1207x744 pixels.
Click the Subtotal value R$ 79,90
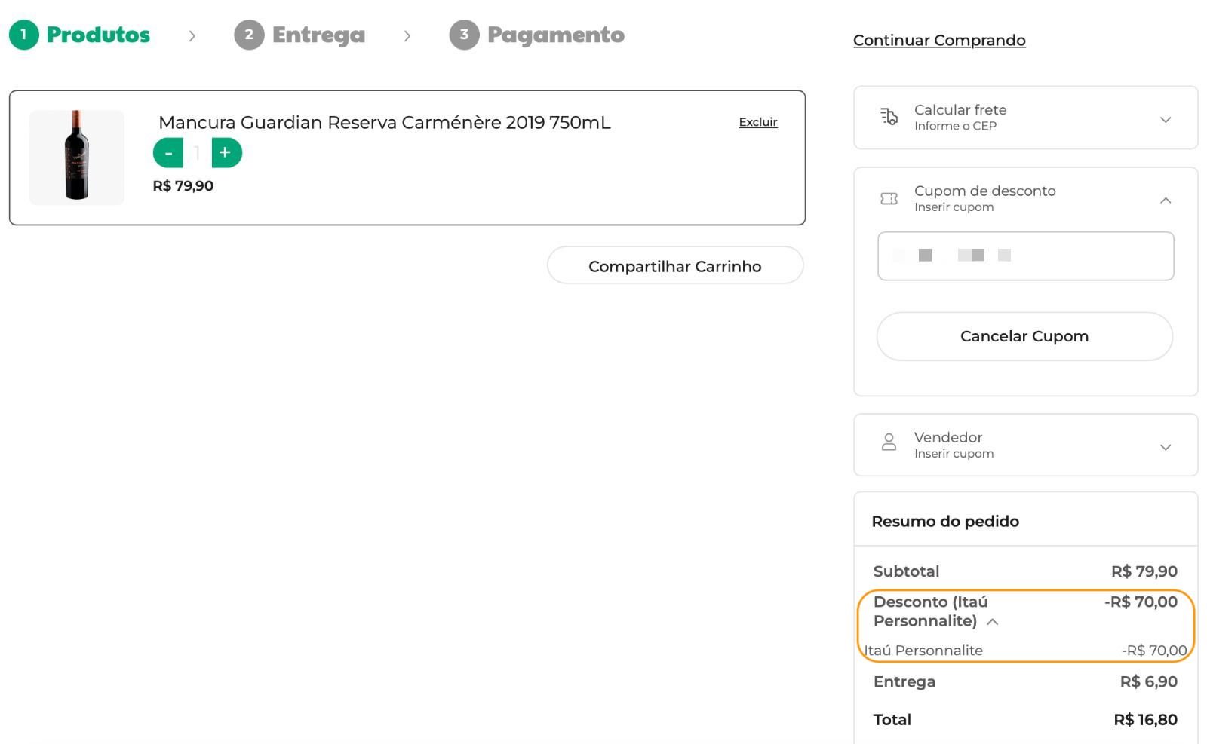point(1144,571)
